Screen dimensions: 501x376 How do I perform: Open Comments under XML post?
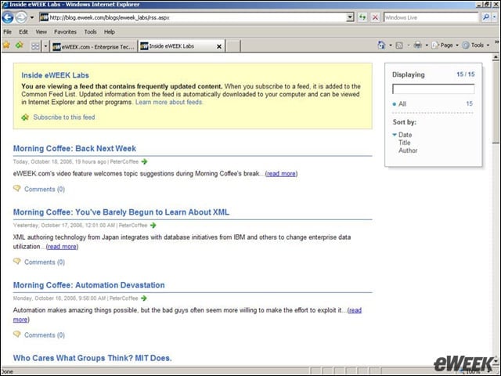pos(45,262)
